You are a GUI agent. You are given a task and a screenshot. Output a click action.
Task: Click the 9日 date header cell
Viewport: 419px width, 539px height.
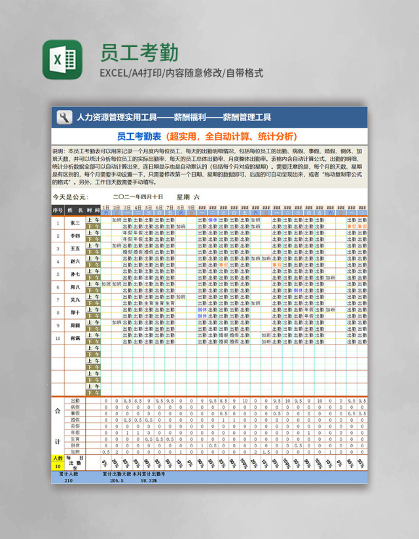(191, 208)
